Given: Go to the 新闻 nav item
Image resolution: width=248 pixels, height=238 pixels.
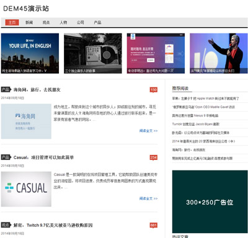Looking at the screenshot, I should (29, 22).
